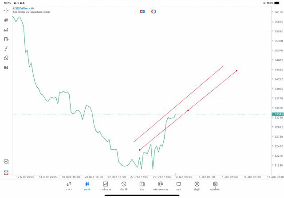The image size is (284, 198).
Task: Open the การตั้งค่า (Settings) tab
Action: tap(215, 186)
